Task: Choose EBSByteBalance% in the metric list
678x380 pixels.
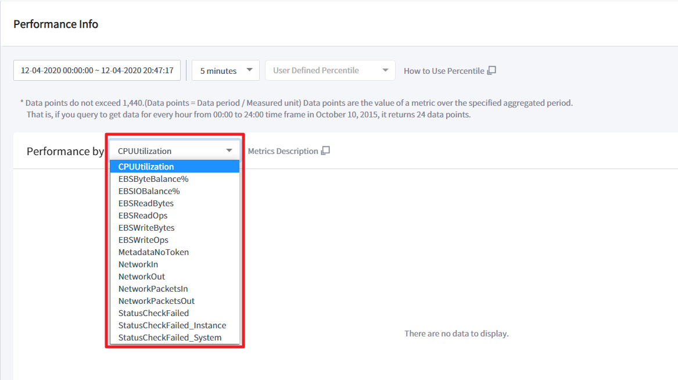Action: click(x=153, y=179)
